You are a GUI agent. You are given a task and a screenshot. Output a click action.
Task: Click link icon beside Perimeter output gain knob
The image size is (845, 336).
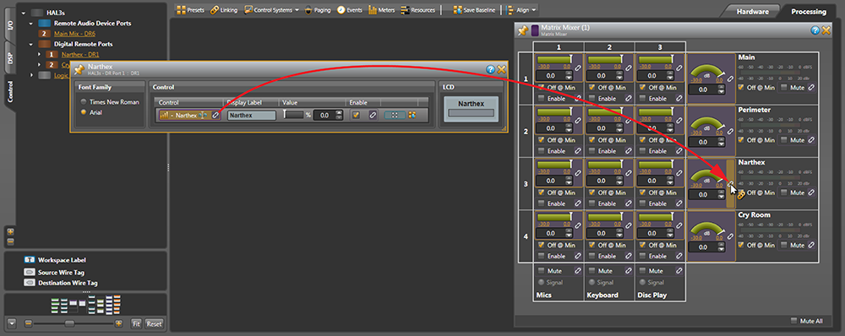point(730,131)
